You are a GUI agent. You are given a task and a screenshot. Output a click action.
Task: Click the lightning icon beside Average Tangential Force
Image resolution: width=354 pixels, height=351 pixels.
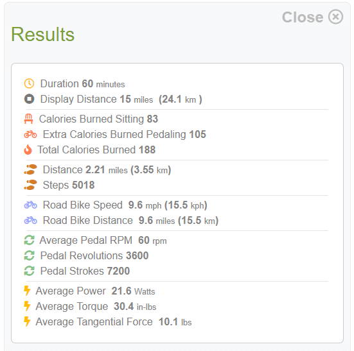coord(27,321)
